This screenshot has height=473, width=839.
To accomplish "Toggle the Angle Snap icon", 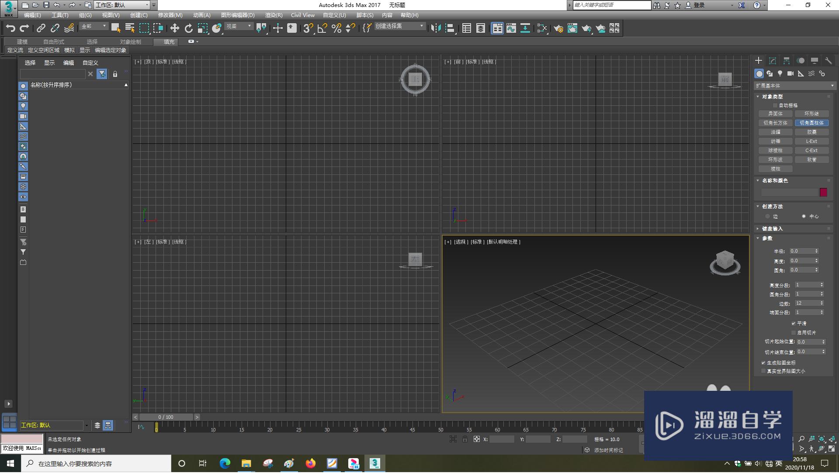I will (x=322, y=28).
